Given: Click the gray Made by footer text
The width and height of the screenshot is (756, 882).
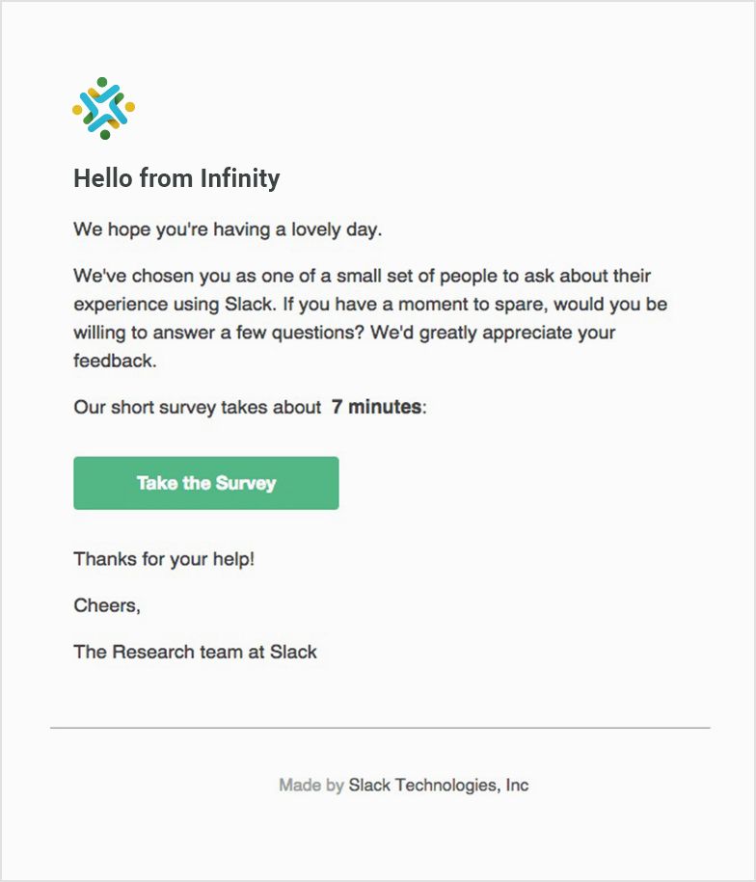Looking at the screenshot, I should coord(311,786).
